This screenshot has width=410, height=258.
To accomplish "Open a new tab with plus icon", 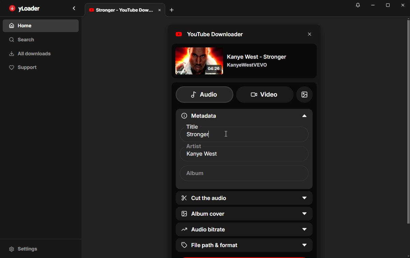I will (172, 10).
